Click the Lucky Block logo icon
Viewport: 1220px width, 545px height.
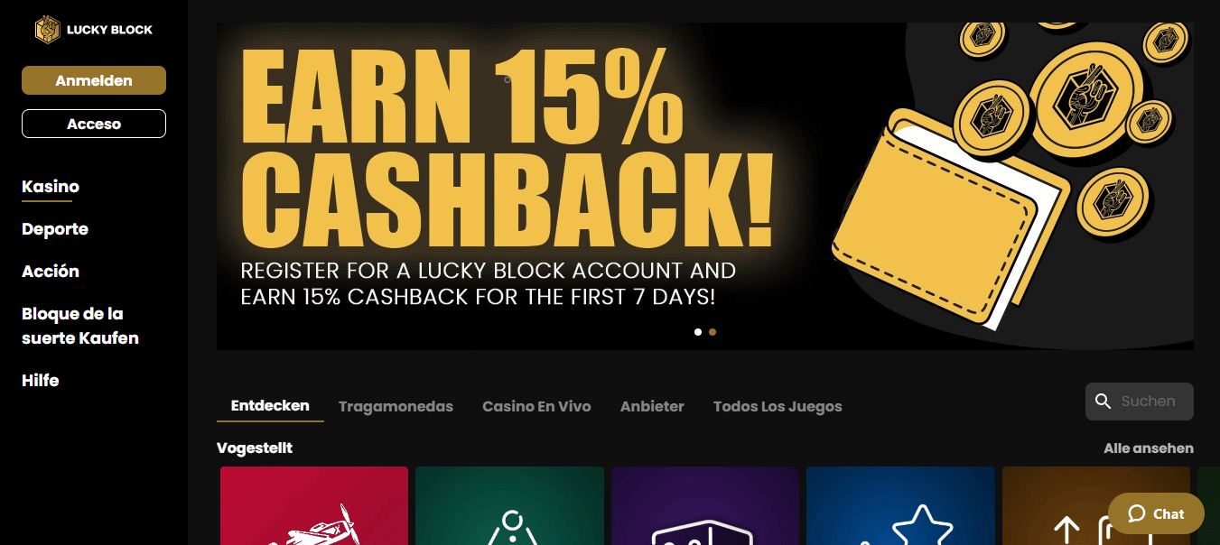pos(47,30)
